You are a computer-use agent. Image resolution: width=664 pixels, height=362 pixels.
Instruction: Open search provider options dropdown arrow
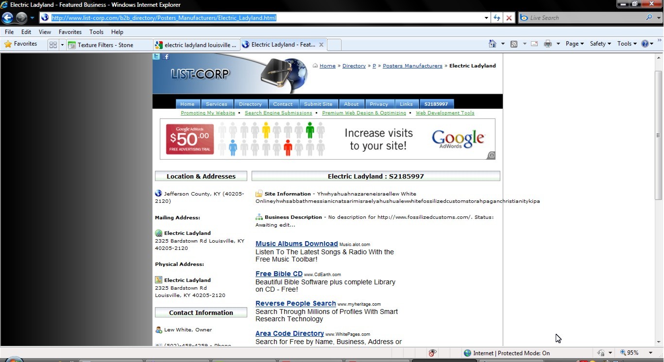tap(658, 18)
